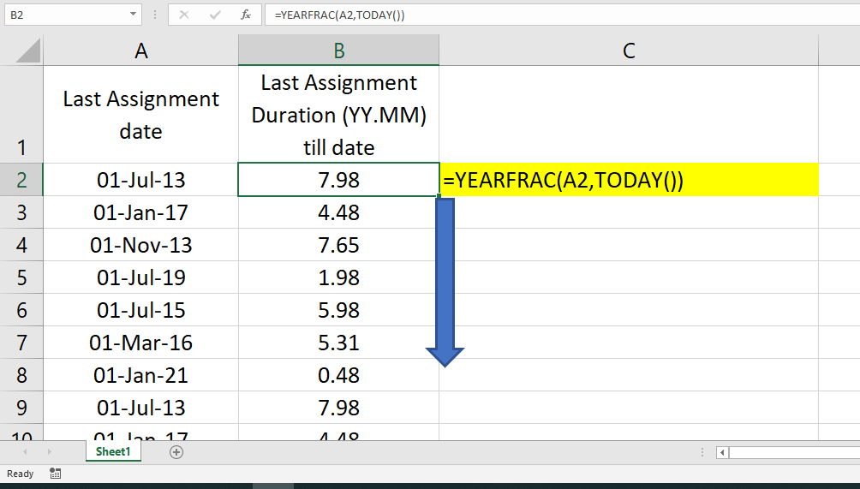860x489 pixels.
Task: Click the Select All corner triangle
Action: point(27,51)
